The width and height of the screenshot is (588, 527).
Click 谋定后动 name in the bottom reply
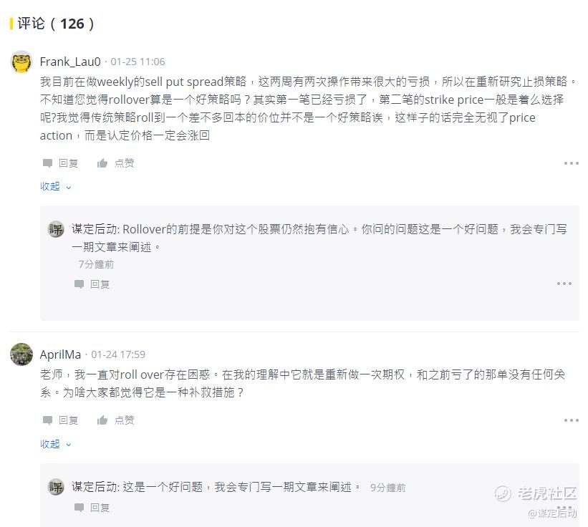95,488
